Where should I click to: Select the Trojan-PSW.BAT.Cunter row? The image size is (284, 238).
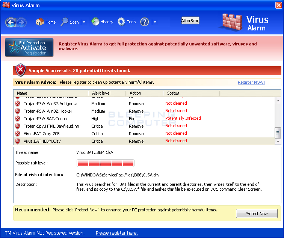pyautogui.click(x=144, y=119)
